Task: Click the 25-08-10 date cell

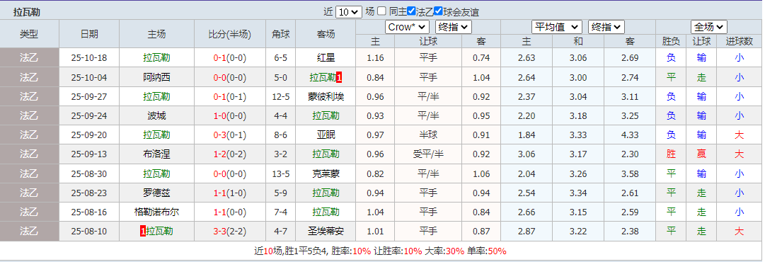Action: coord(88,232)
